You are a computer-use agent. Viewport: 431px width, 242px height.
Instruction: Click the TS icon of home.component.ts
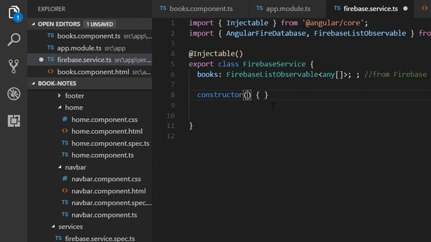tap(65, 155)
